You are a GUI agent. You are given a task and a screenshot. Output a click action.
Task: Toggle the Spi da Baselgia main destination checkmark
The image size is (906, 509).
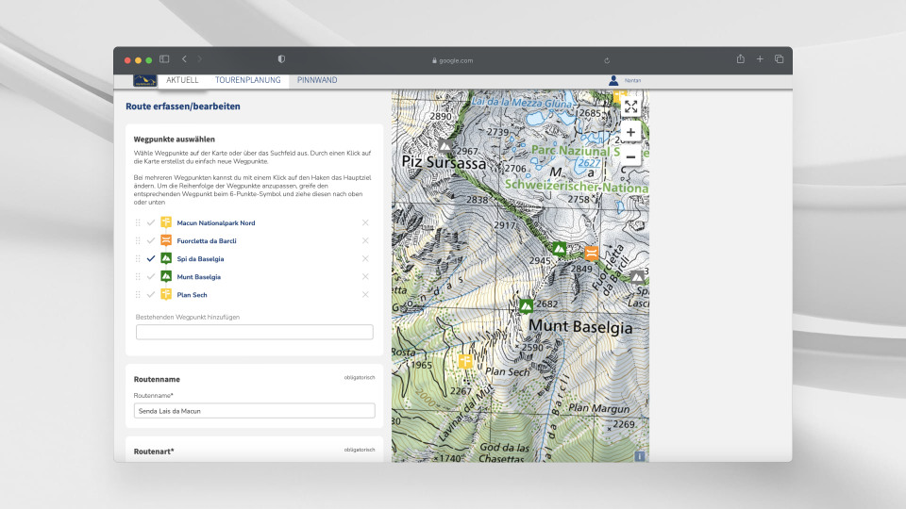point(151,258)
